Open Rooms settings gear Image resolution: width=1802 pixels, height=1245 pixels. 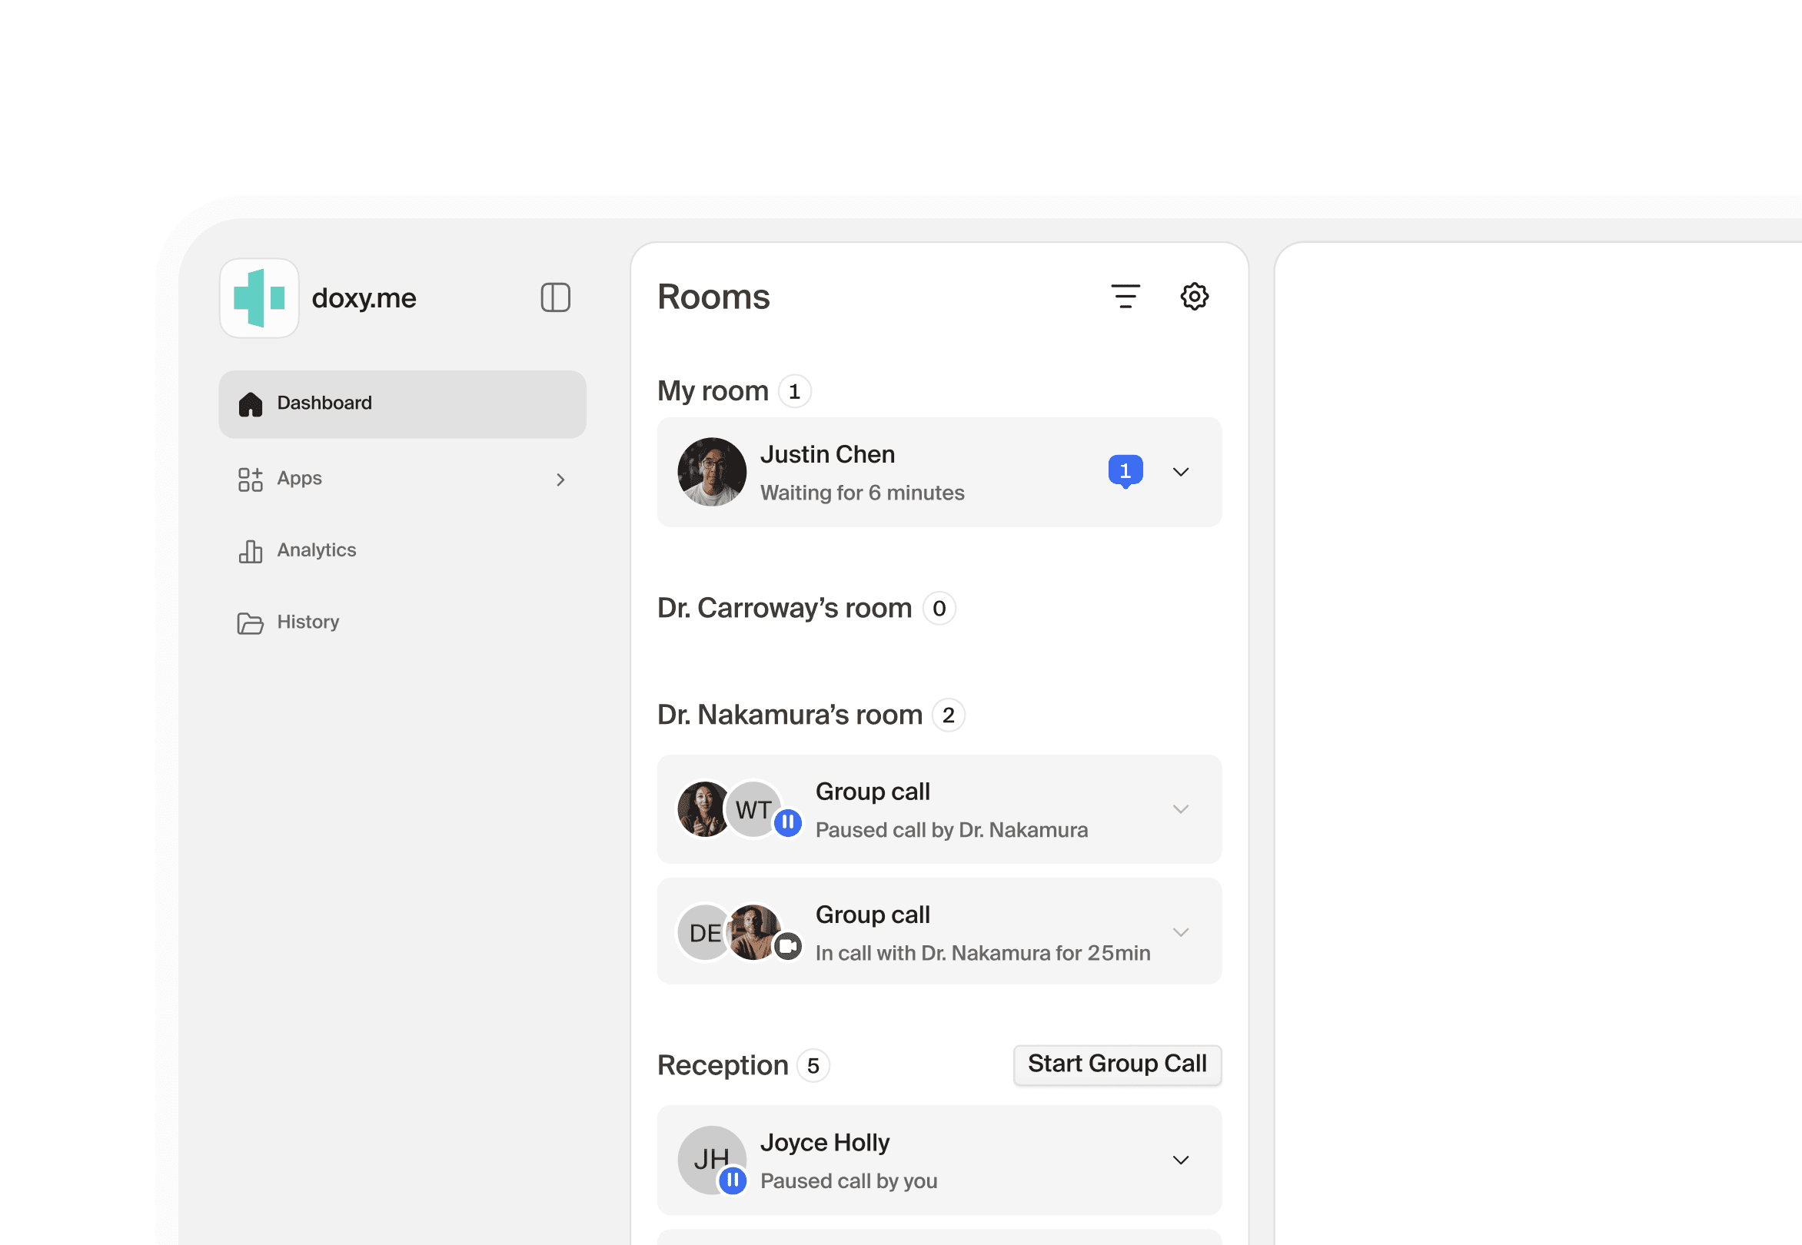[x=1194, y=297]
